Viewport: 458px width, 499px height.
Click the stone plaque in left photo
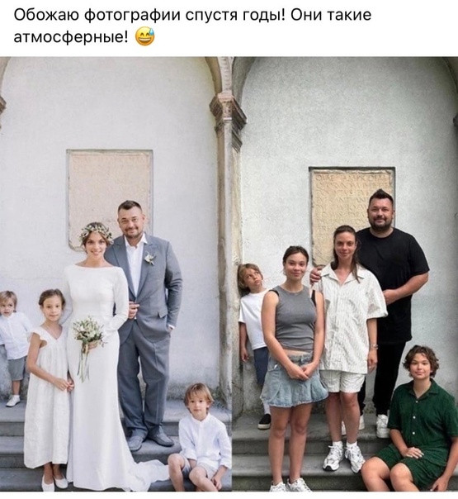[110, 194]
